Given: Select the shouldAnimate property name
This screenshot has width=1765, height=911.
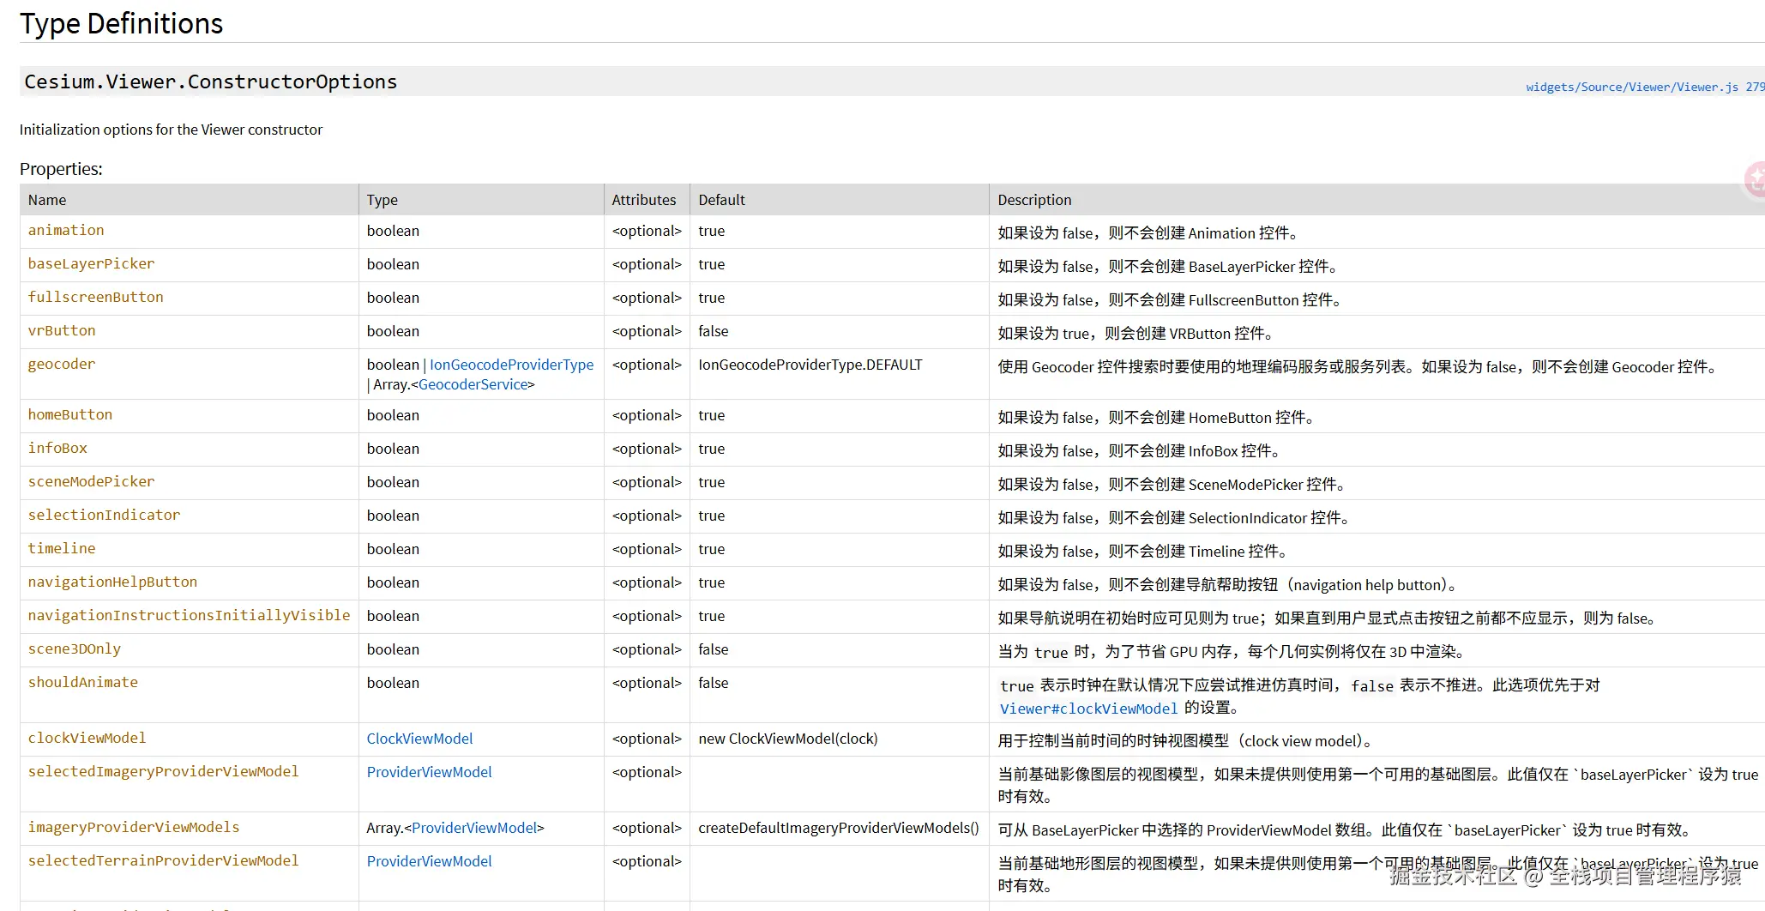Looking at the screenshot, I should coord(82,682).
